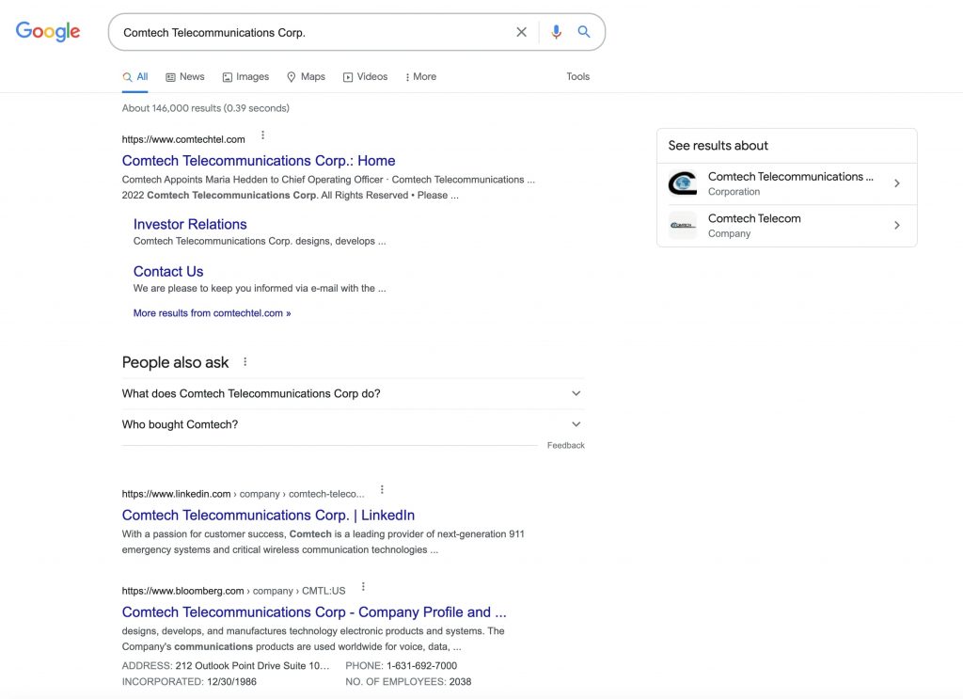The width and height of the screenshot is (963, 699).
Task: Click the employees count 2038
Action: pyautogui.click(x=460, y=682)
